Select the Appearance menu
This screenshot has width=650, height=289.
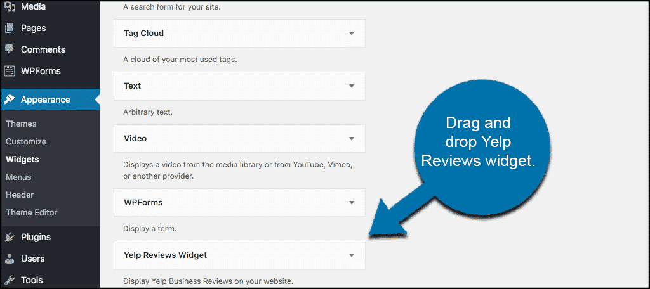click(50, 100)
